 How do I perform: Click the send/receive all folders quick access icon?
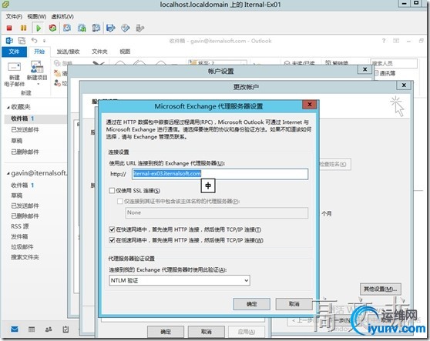22,41
